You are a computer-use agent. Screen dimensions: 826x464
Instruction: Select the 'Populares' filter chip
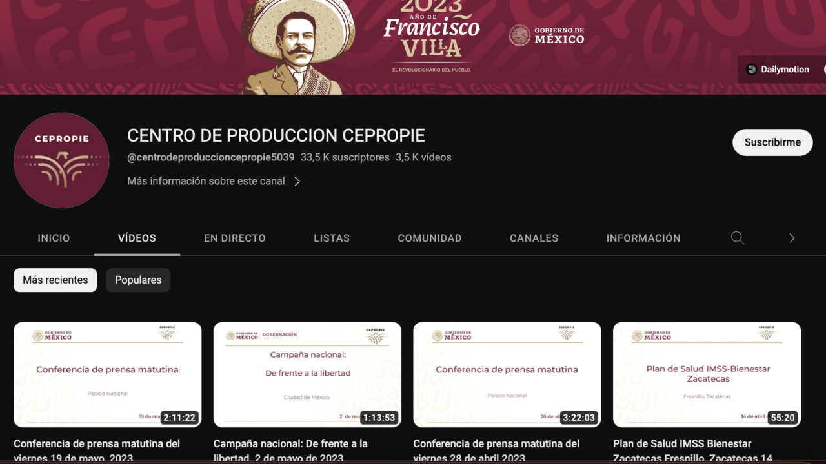[138, 280]
